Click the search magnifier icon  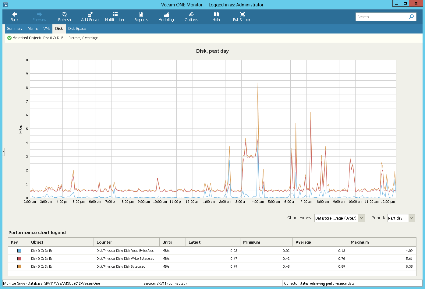point(411,17)
